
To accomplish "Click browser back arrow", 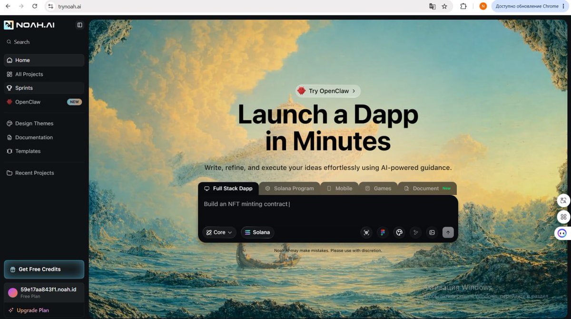I will [8, 6].
